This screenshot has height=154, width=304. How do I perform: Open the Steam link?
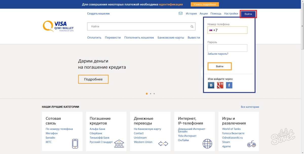226,142
